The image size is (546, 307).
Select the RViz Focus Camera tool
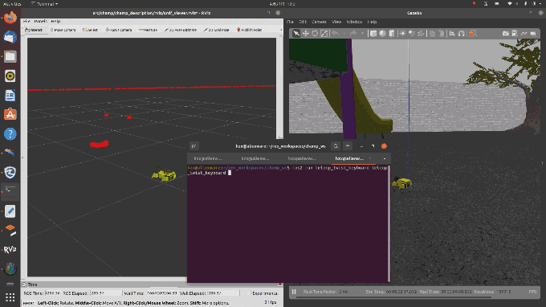(118, 30)
